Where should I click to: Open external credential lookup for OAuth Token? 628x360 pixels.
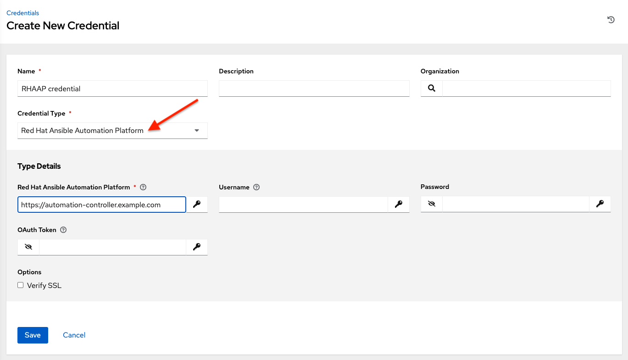[x=197, y=247]
